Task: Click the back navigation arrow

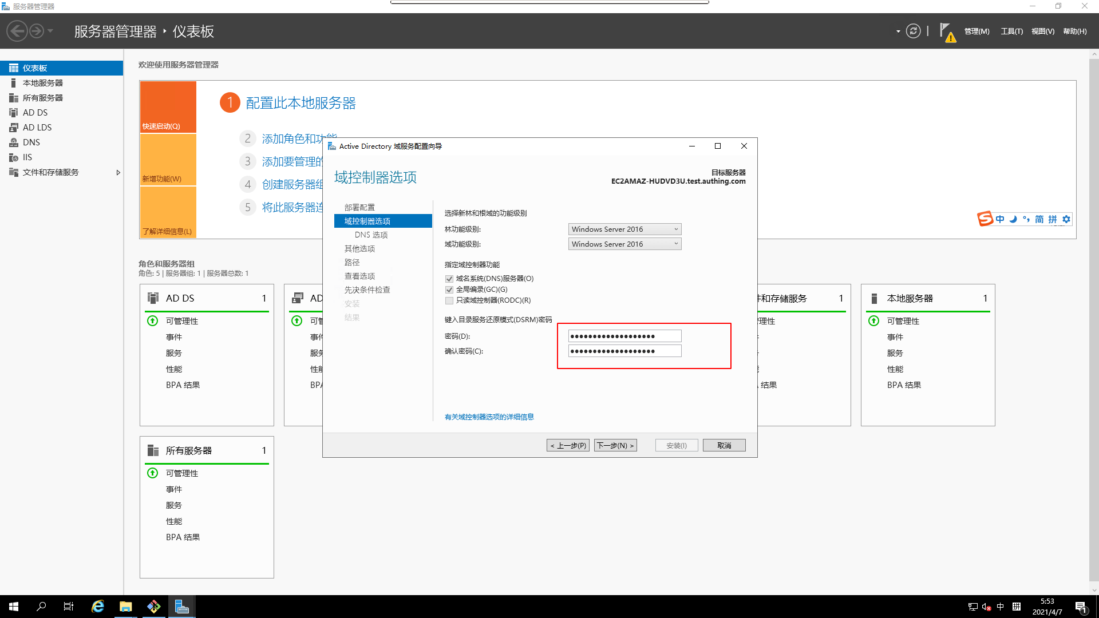Action: click(17, 31)
